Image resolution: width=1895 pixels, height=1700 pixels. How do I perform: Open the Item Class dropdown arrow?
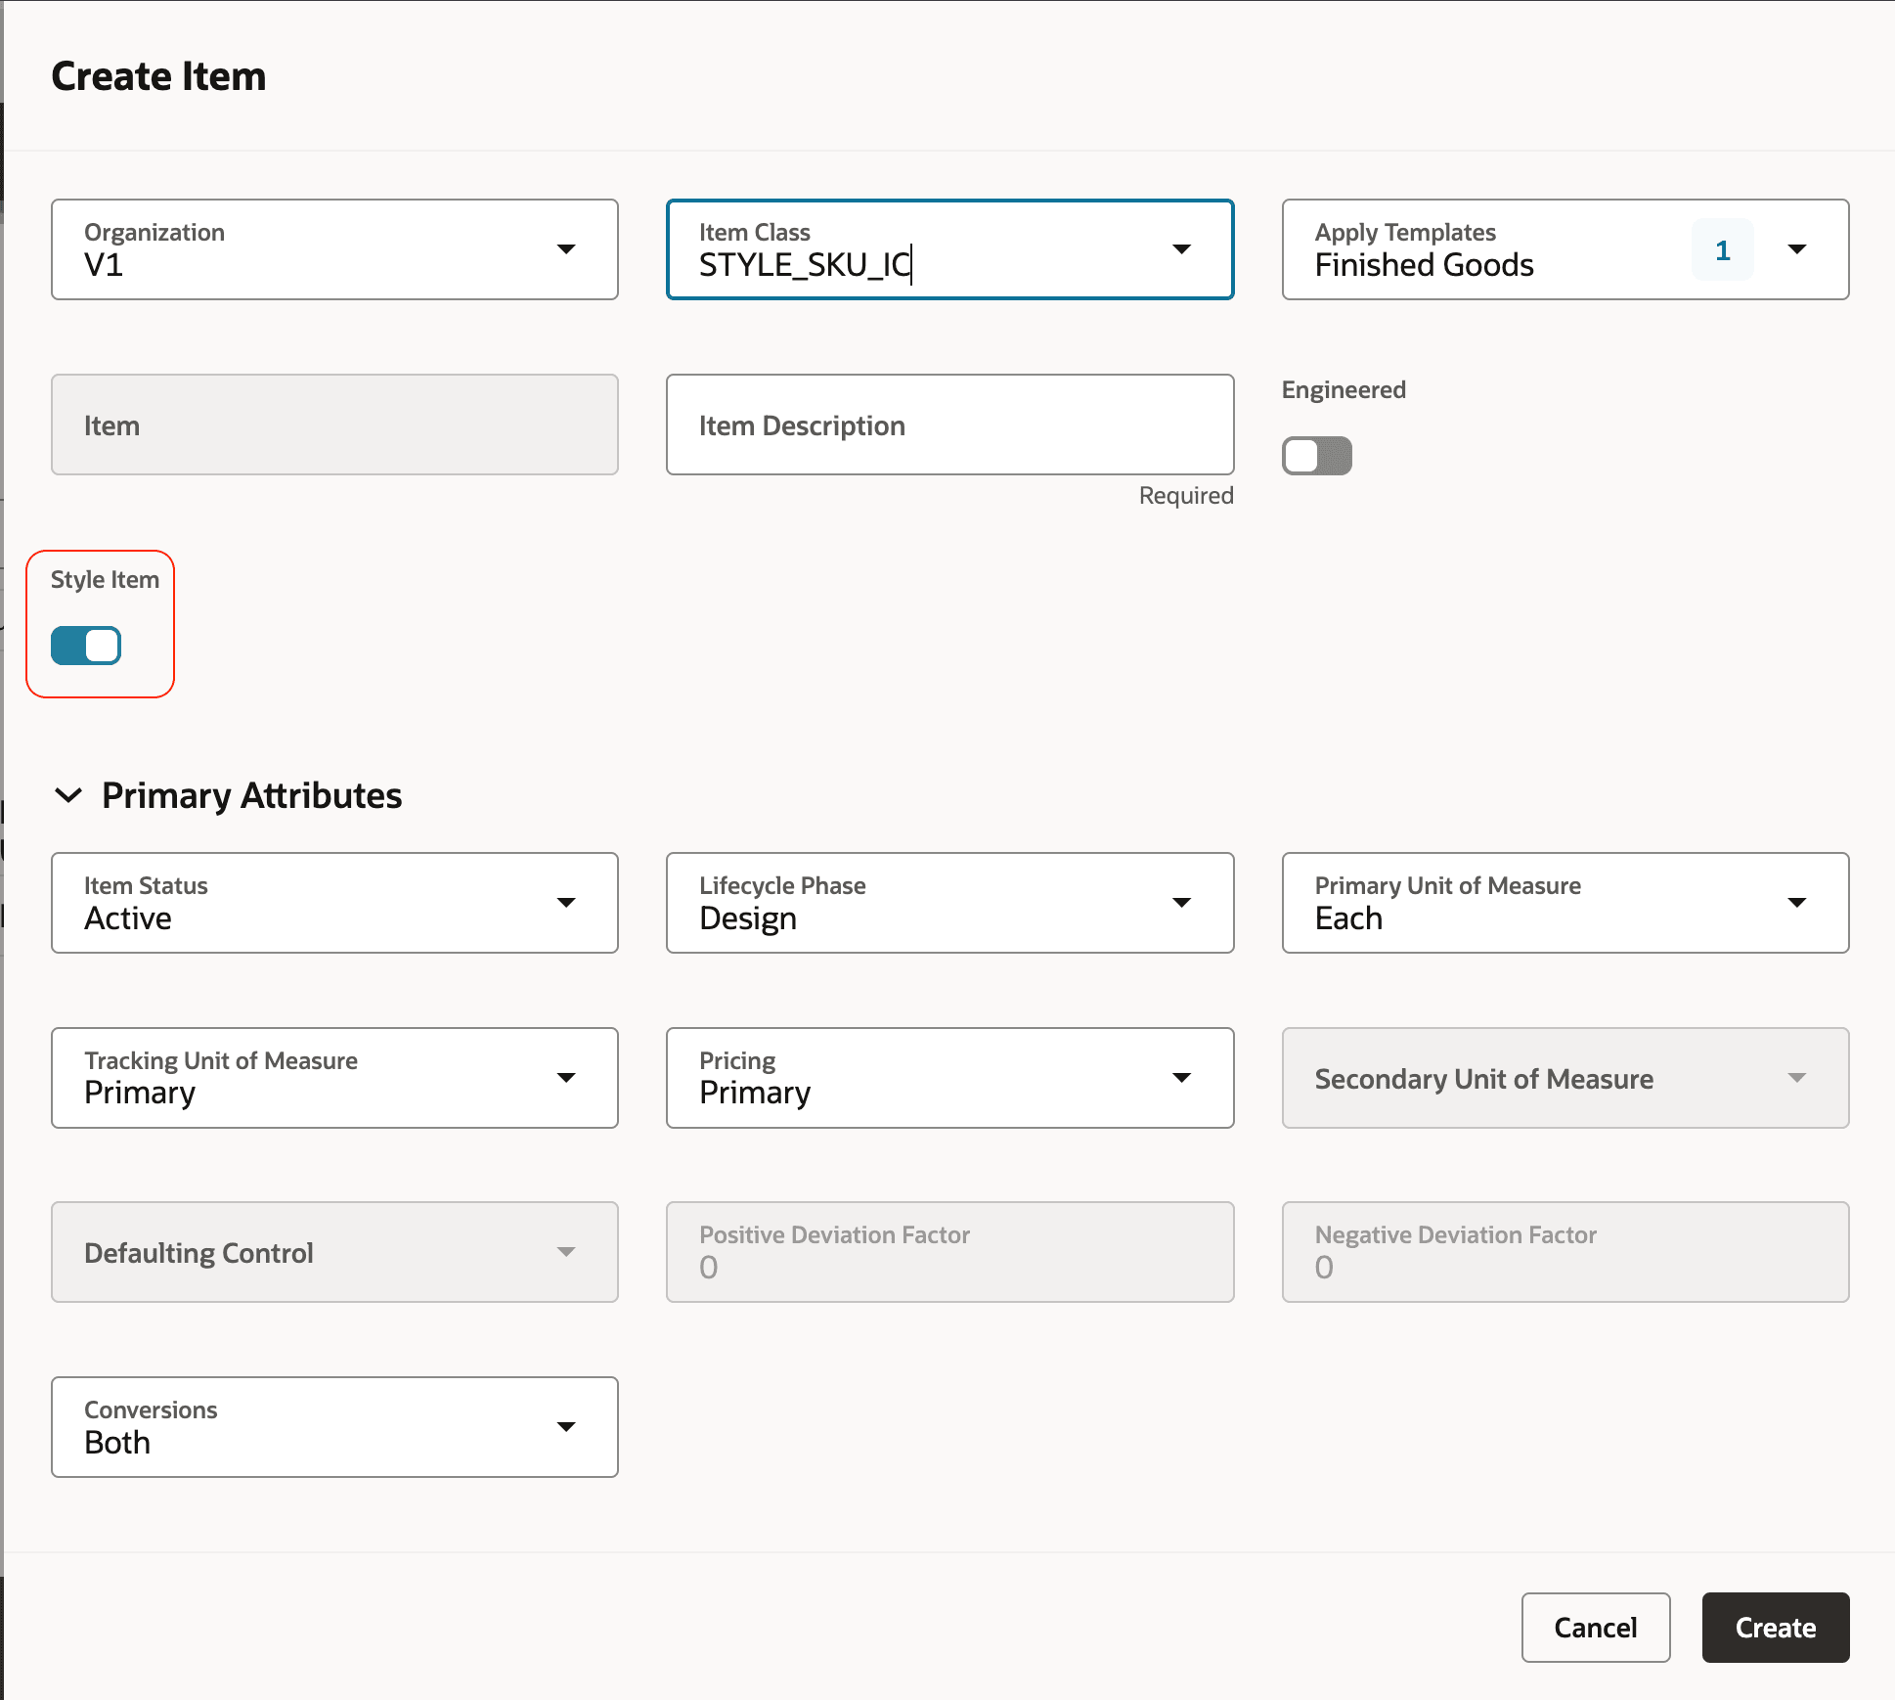pos(1183,249)
